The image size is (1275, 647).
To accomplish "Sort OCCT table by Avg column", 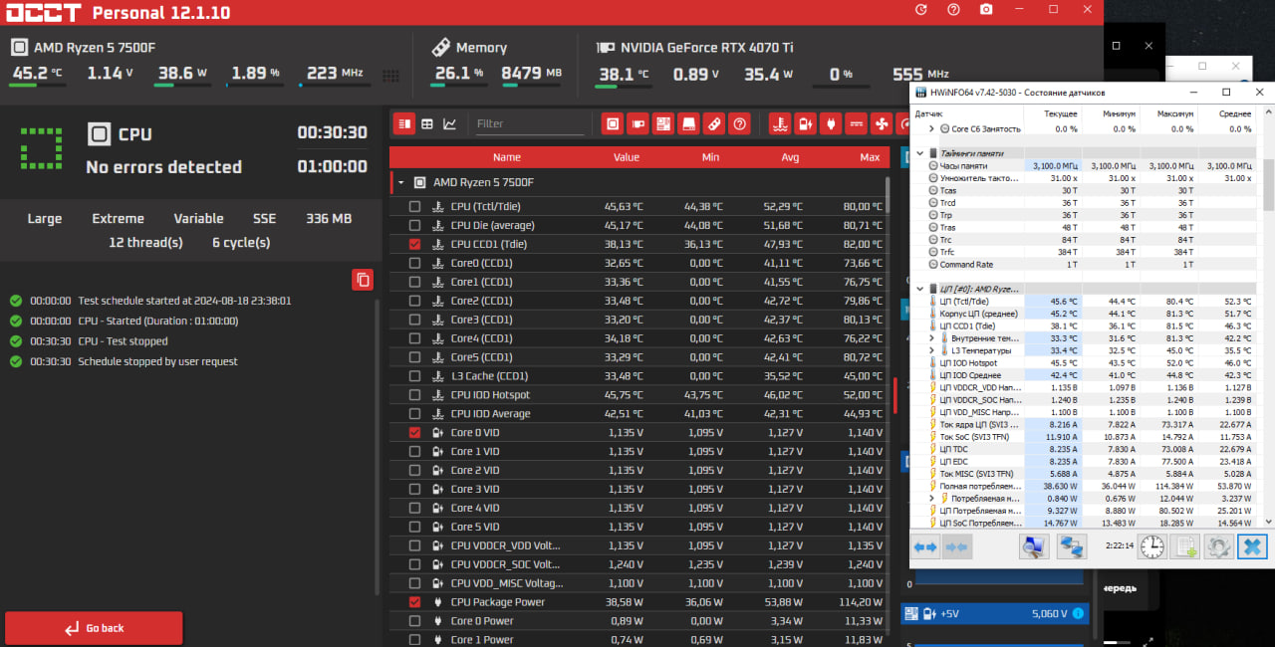I will click(x=790, y=157).
